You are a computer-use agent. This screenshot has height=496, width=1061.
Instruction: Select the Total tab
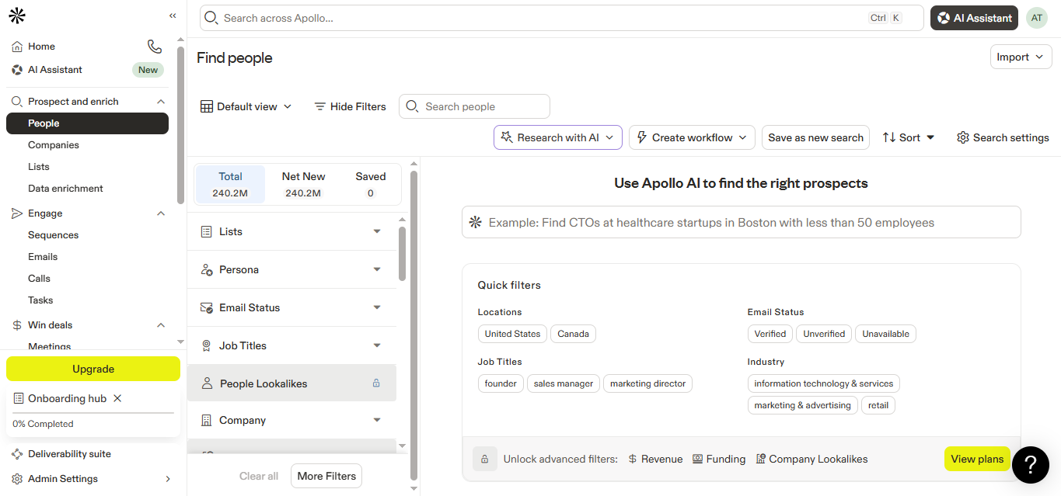click(230, 185)
